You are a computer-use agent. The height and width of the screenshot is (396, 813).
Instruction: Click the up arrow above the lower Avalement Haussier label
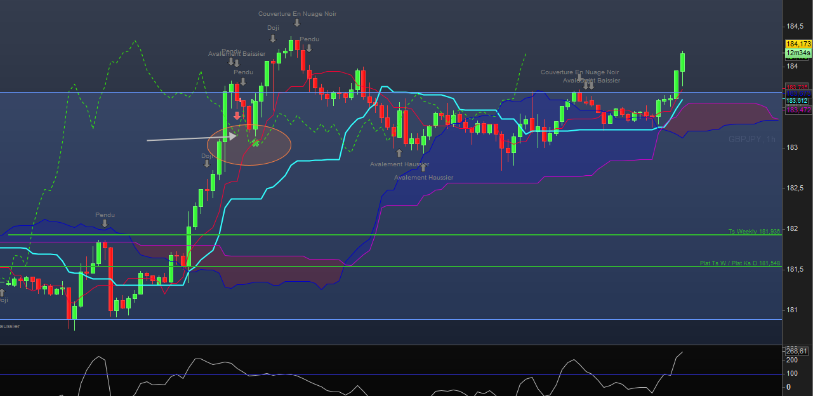[423, 168]
